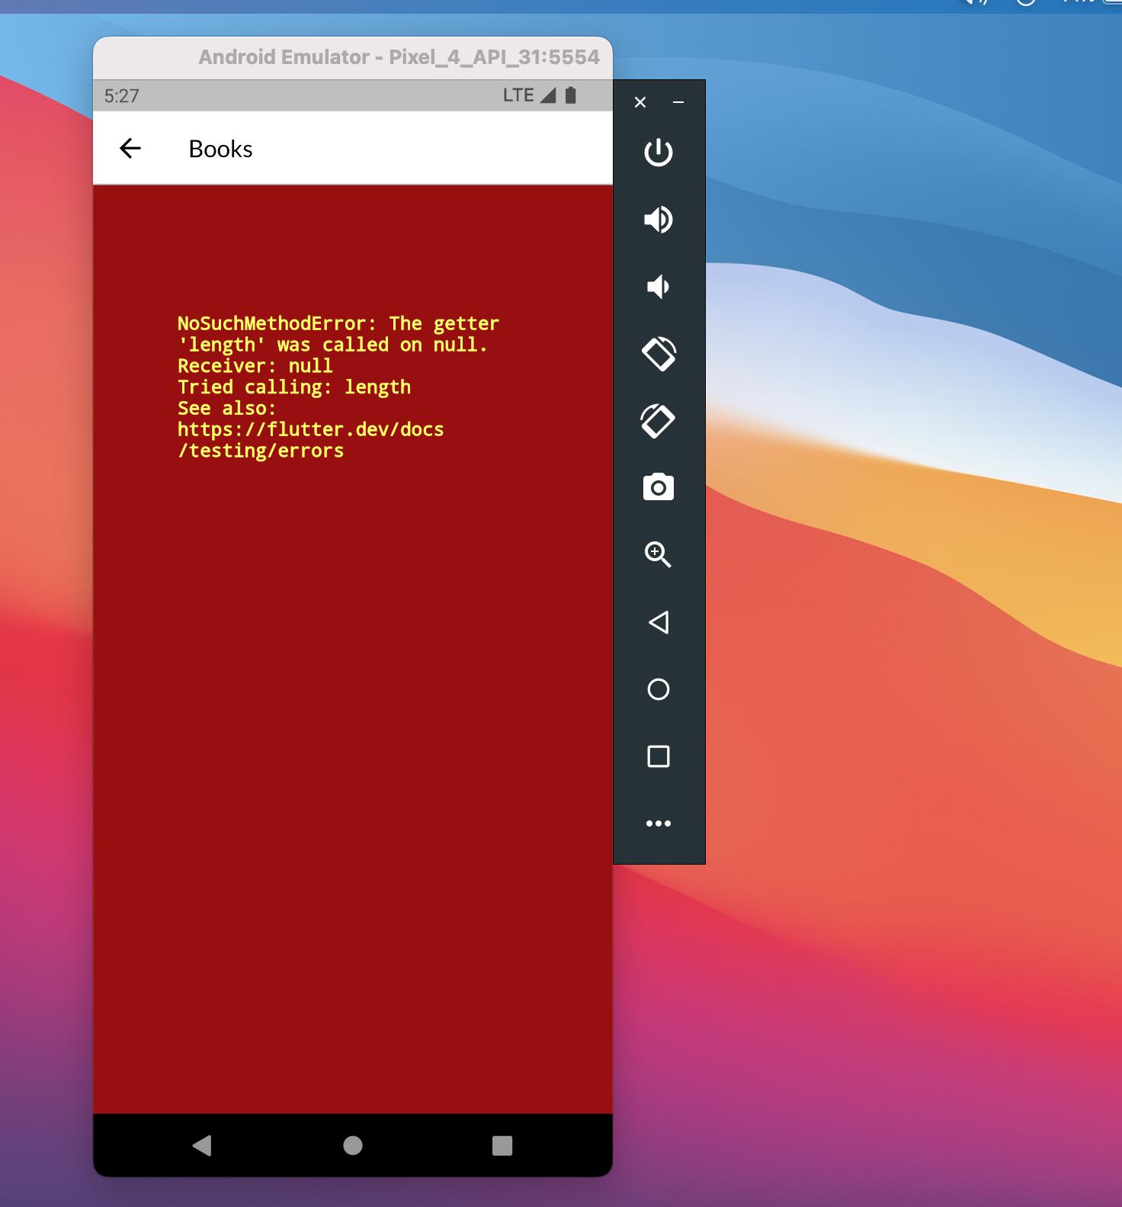Click the LTE signal indicator
1122x1207 pixels.
(529, 95)
